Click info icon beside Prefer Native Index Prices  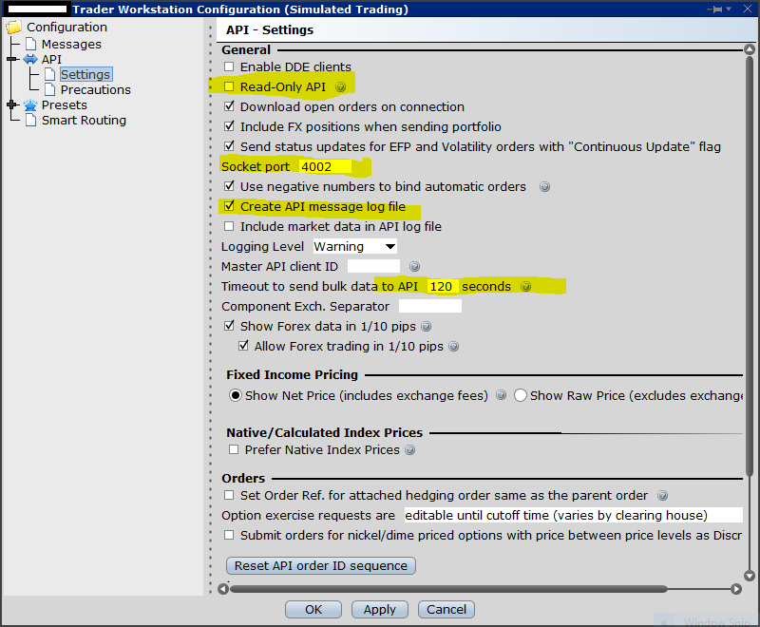tap(410, 450)
